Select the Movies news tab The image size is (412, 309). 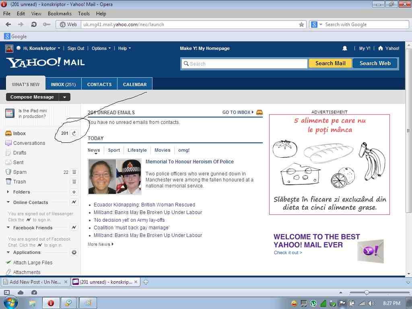click(x=163, y=150)
